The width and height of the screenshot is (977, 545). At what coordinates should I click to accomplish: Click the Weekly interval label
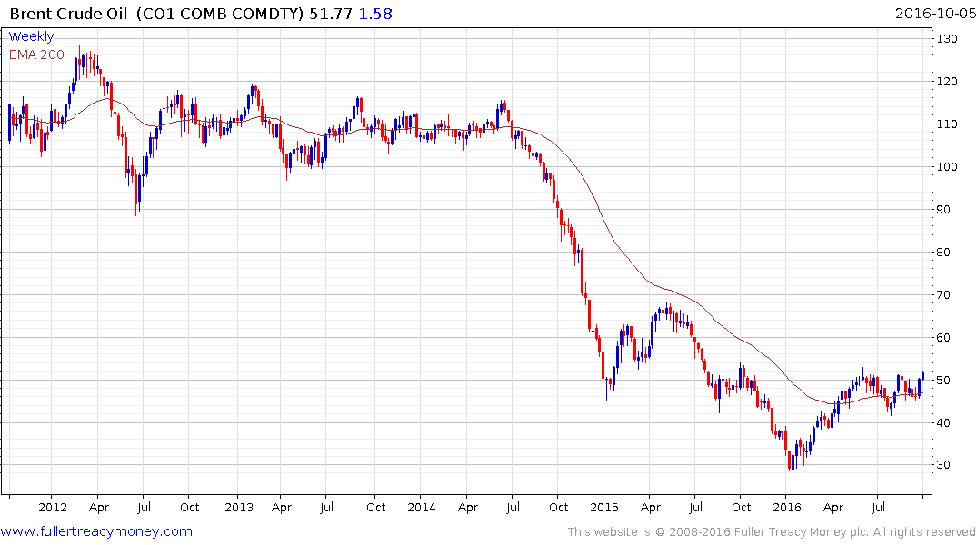pos(31,36)
